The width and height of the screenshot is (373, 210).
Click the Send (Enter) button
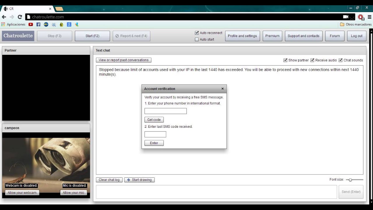tap(351, 192)
